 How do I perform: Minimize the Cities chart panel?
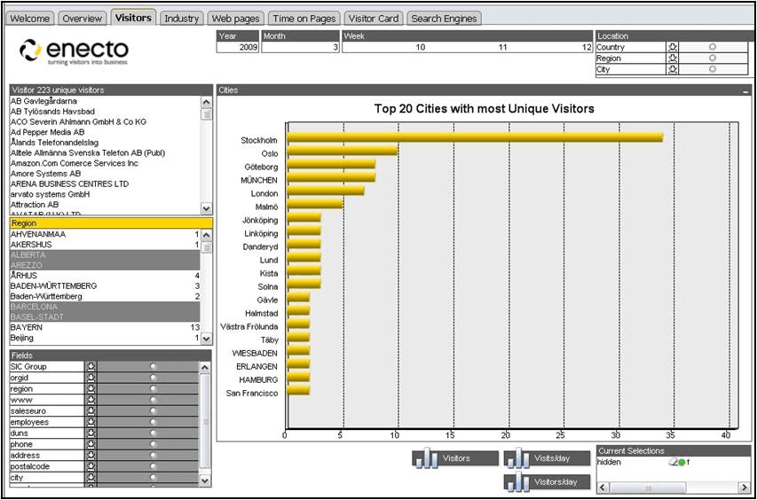(745, 90)
